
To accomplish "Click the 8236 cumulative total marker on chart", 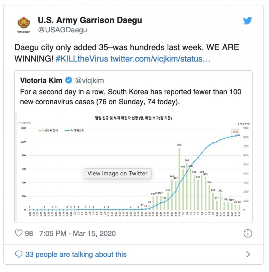I will click(235, 132).
